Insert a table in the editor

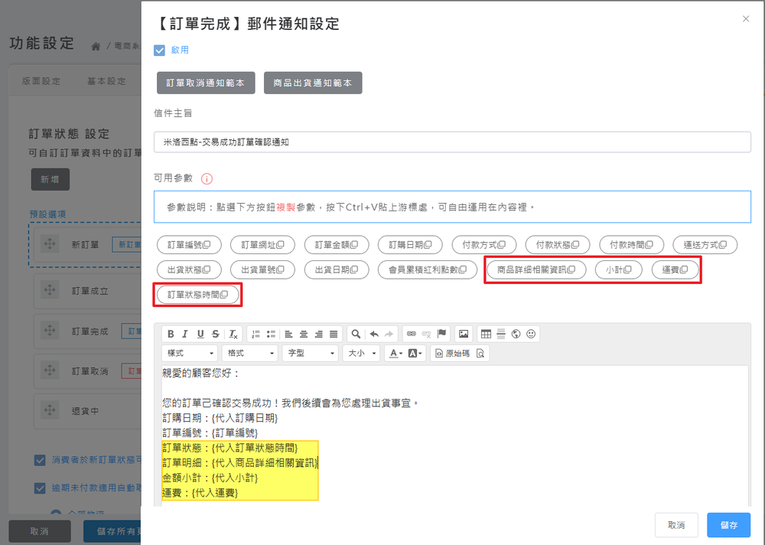486,334
